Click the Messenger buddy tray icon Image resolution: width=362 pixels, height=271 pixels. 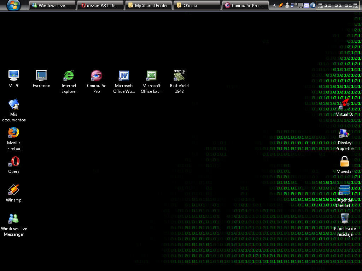287,5
